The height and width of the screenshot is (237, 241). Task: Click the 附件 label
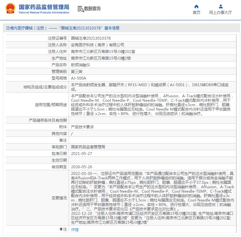click(63, 127)
